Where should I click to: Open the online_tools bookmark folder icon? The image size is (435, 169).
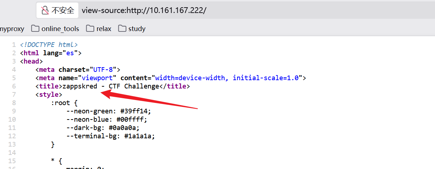coord(35,29)
